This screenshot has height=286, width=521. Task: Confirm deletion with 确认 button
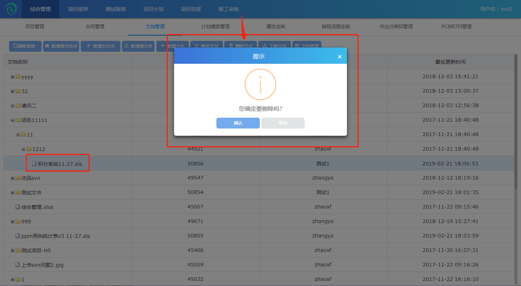tap(238, 123)
